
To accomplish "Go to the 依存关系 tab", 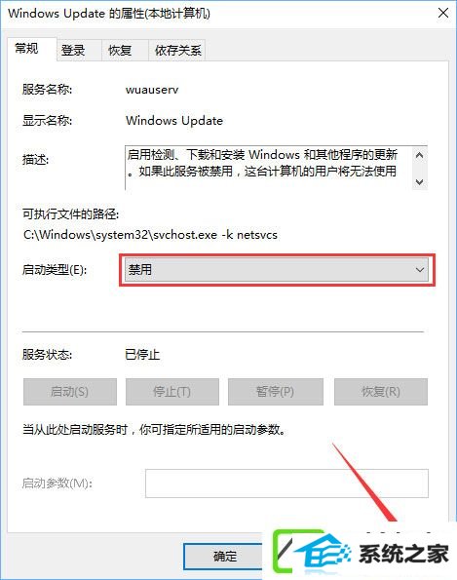I will (178, 51).
